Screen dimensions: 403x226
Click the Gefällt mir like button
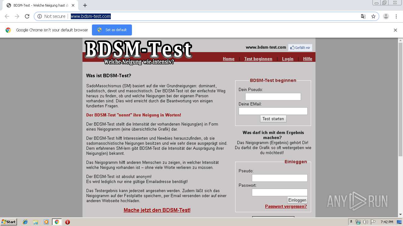pos(300,48)
